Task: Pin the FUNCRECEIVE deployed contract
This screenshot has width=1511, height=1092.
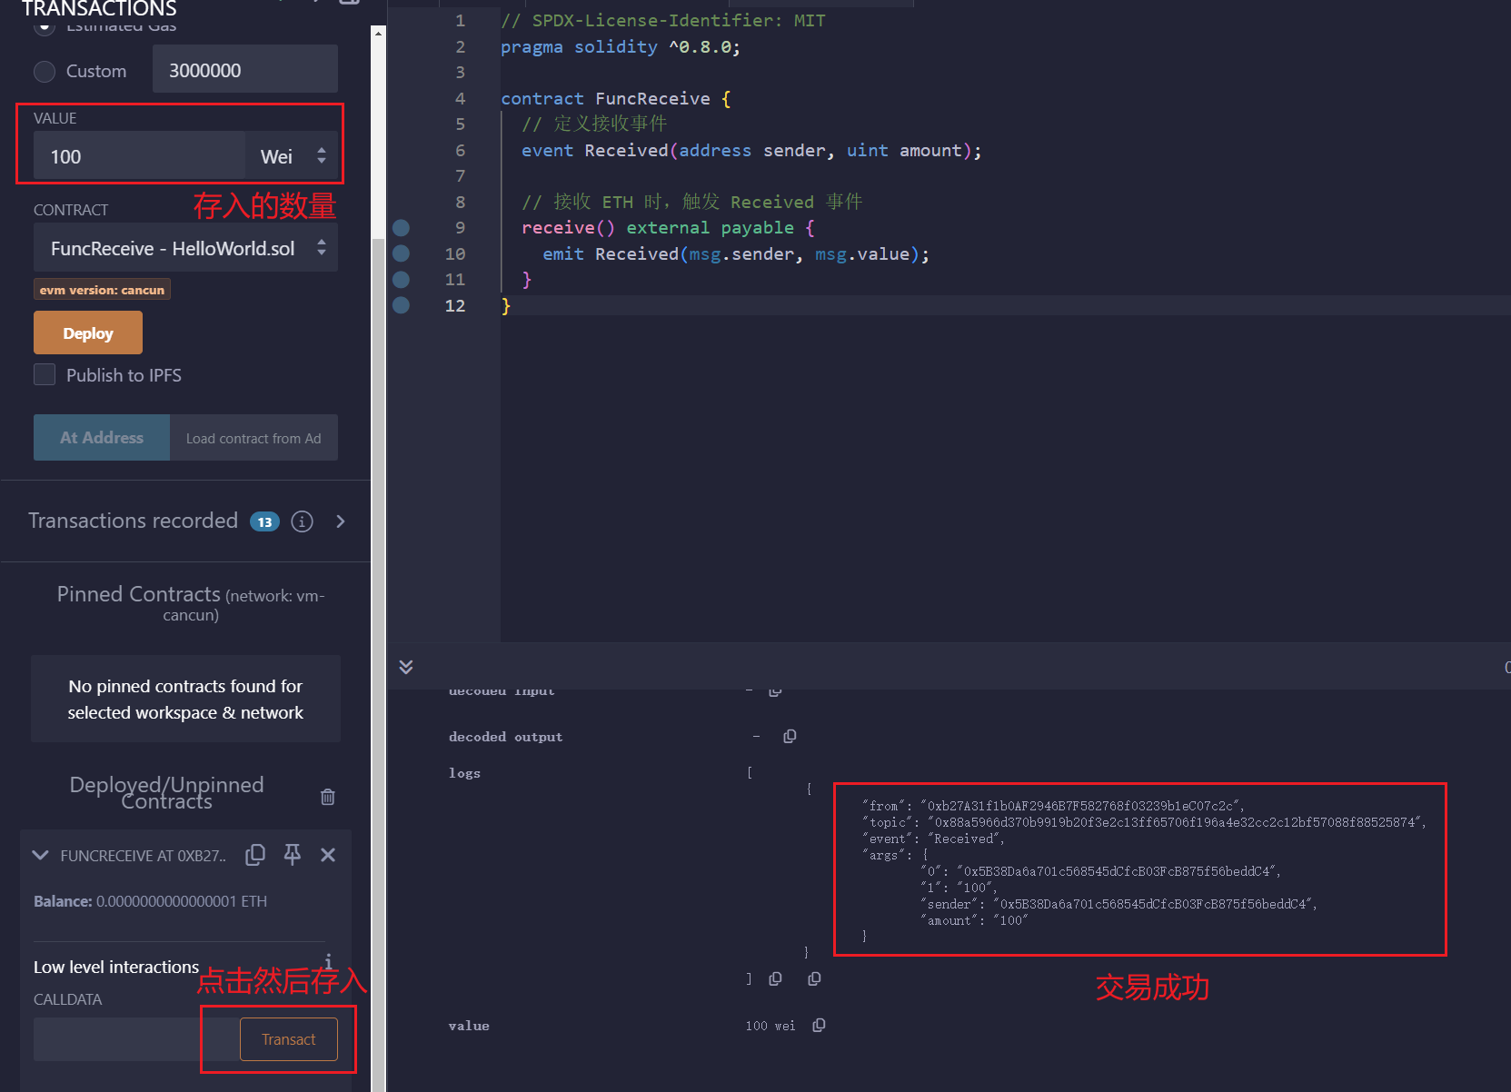Action: 292,855
